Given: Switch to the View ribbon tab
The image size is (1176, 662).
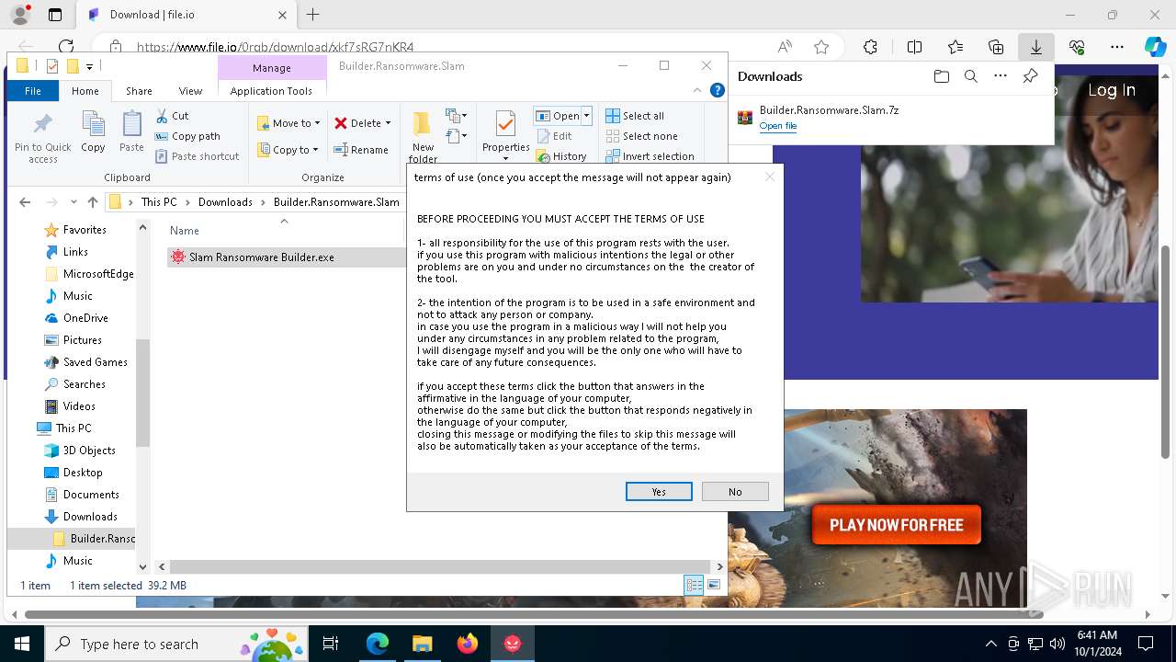Looking at the screenshot, I should pyautogui.click(x=190, y=91).
